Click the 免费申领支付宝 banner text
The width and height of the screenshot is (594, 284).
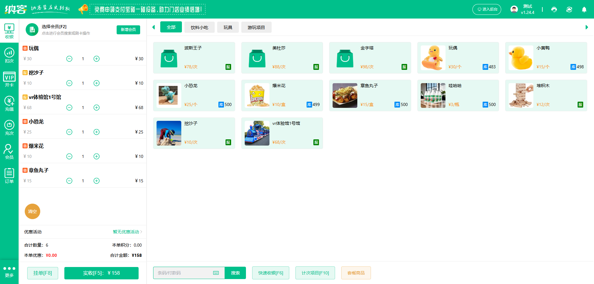click(x=148, y=9)
